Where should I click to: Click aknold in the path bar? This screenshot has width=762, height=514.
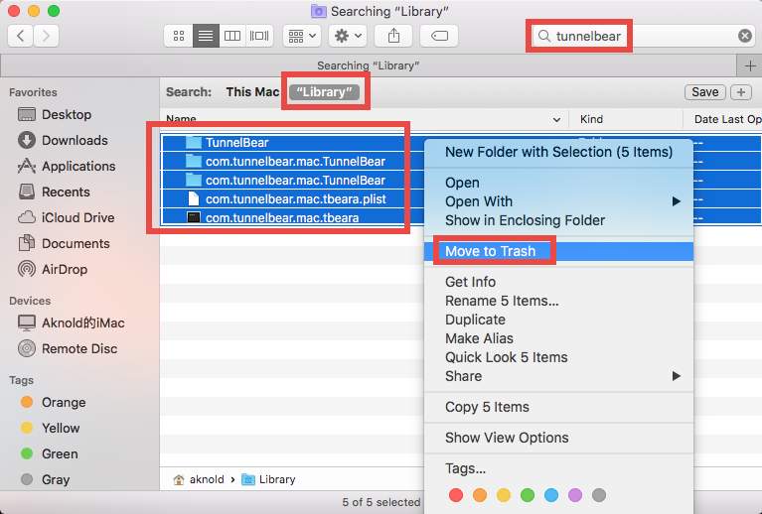[x=200, y=479]
